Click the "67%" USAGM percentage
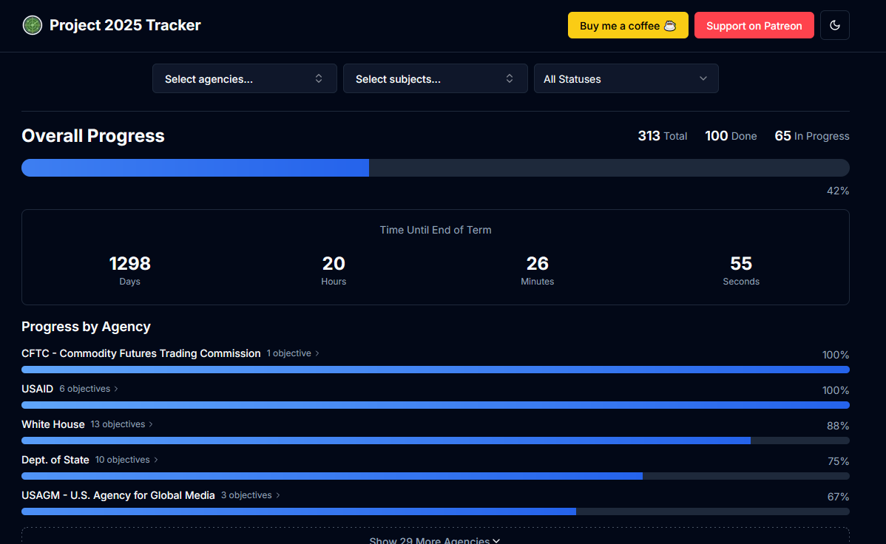Screen dimensions: 886x544 [838, 497]
